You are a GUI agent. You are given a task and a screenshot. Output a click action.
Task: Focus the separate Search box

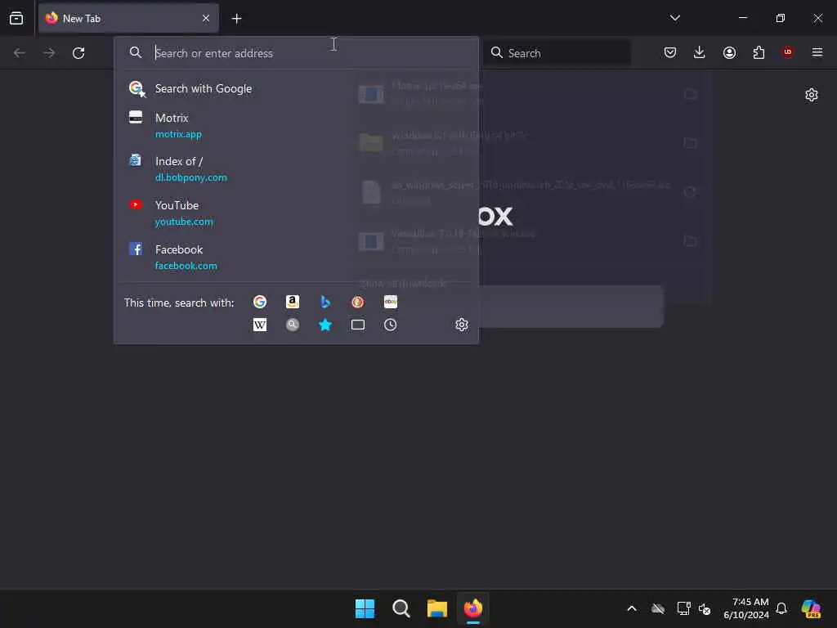click(x=557, y=53)
